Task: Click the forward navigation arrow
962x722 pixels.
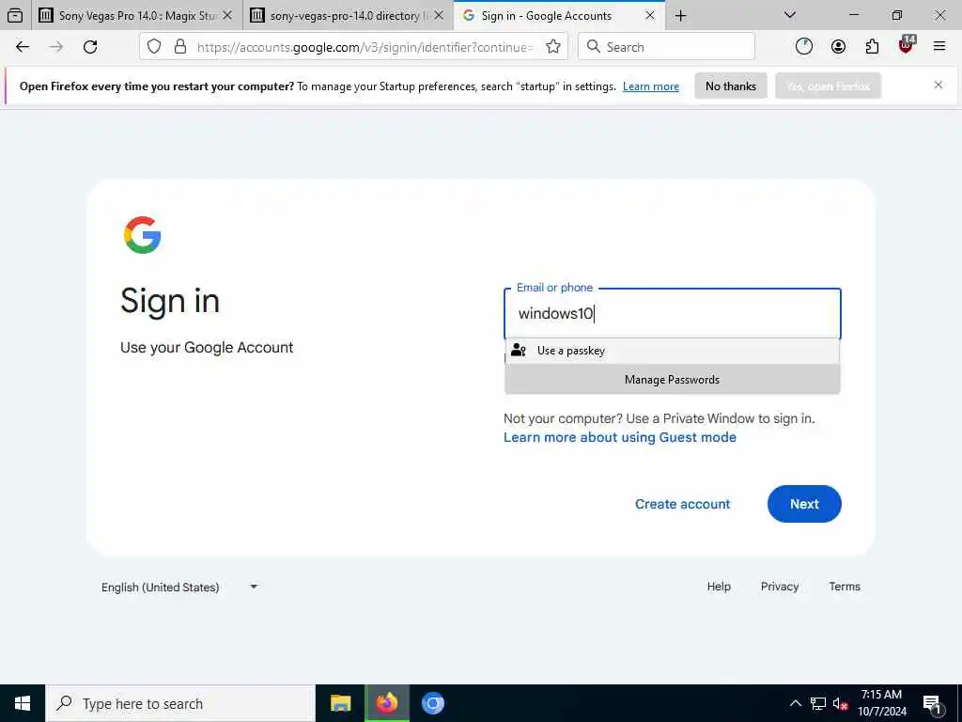Action: [55, 47]
